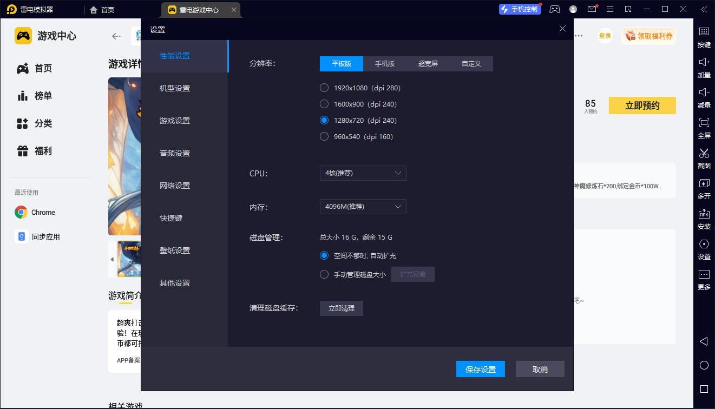This screenshot has height=409, width=715.
Task: Click the 截图 screenshot icon in right sidebar
Action: tap(704, 159)
